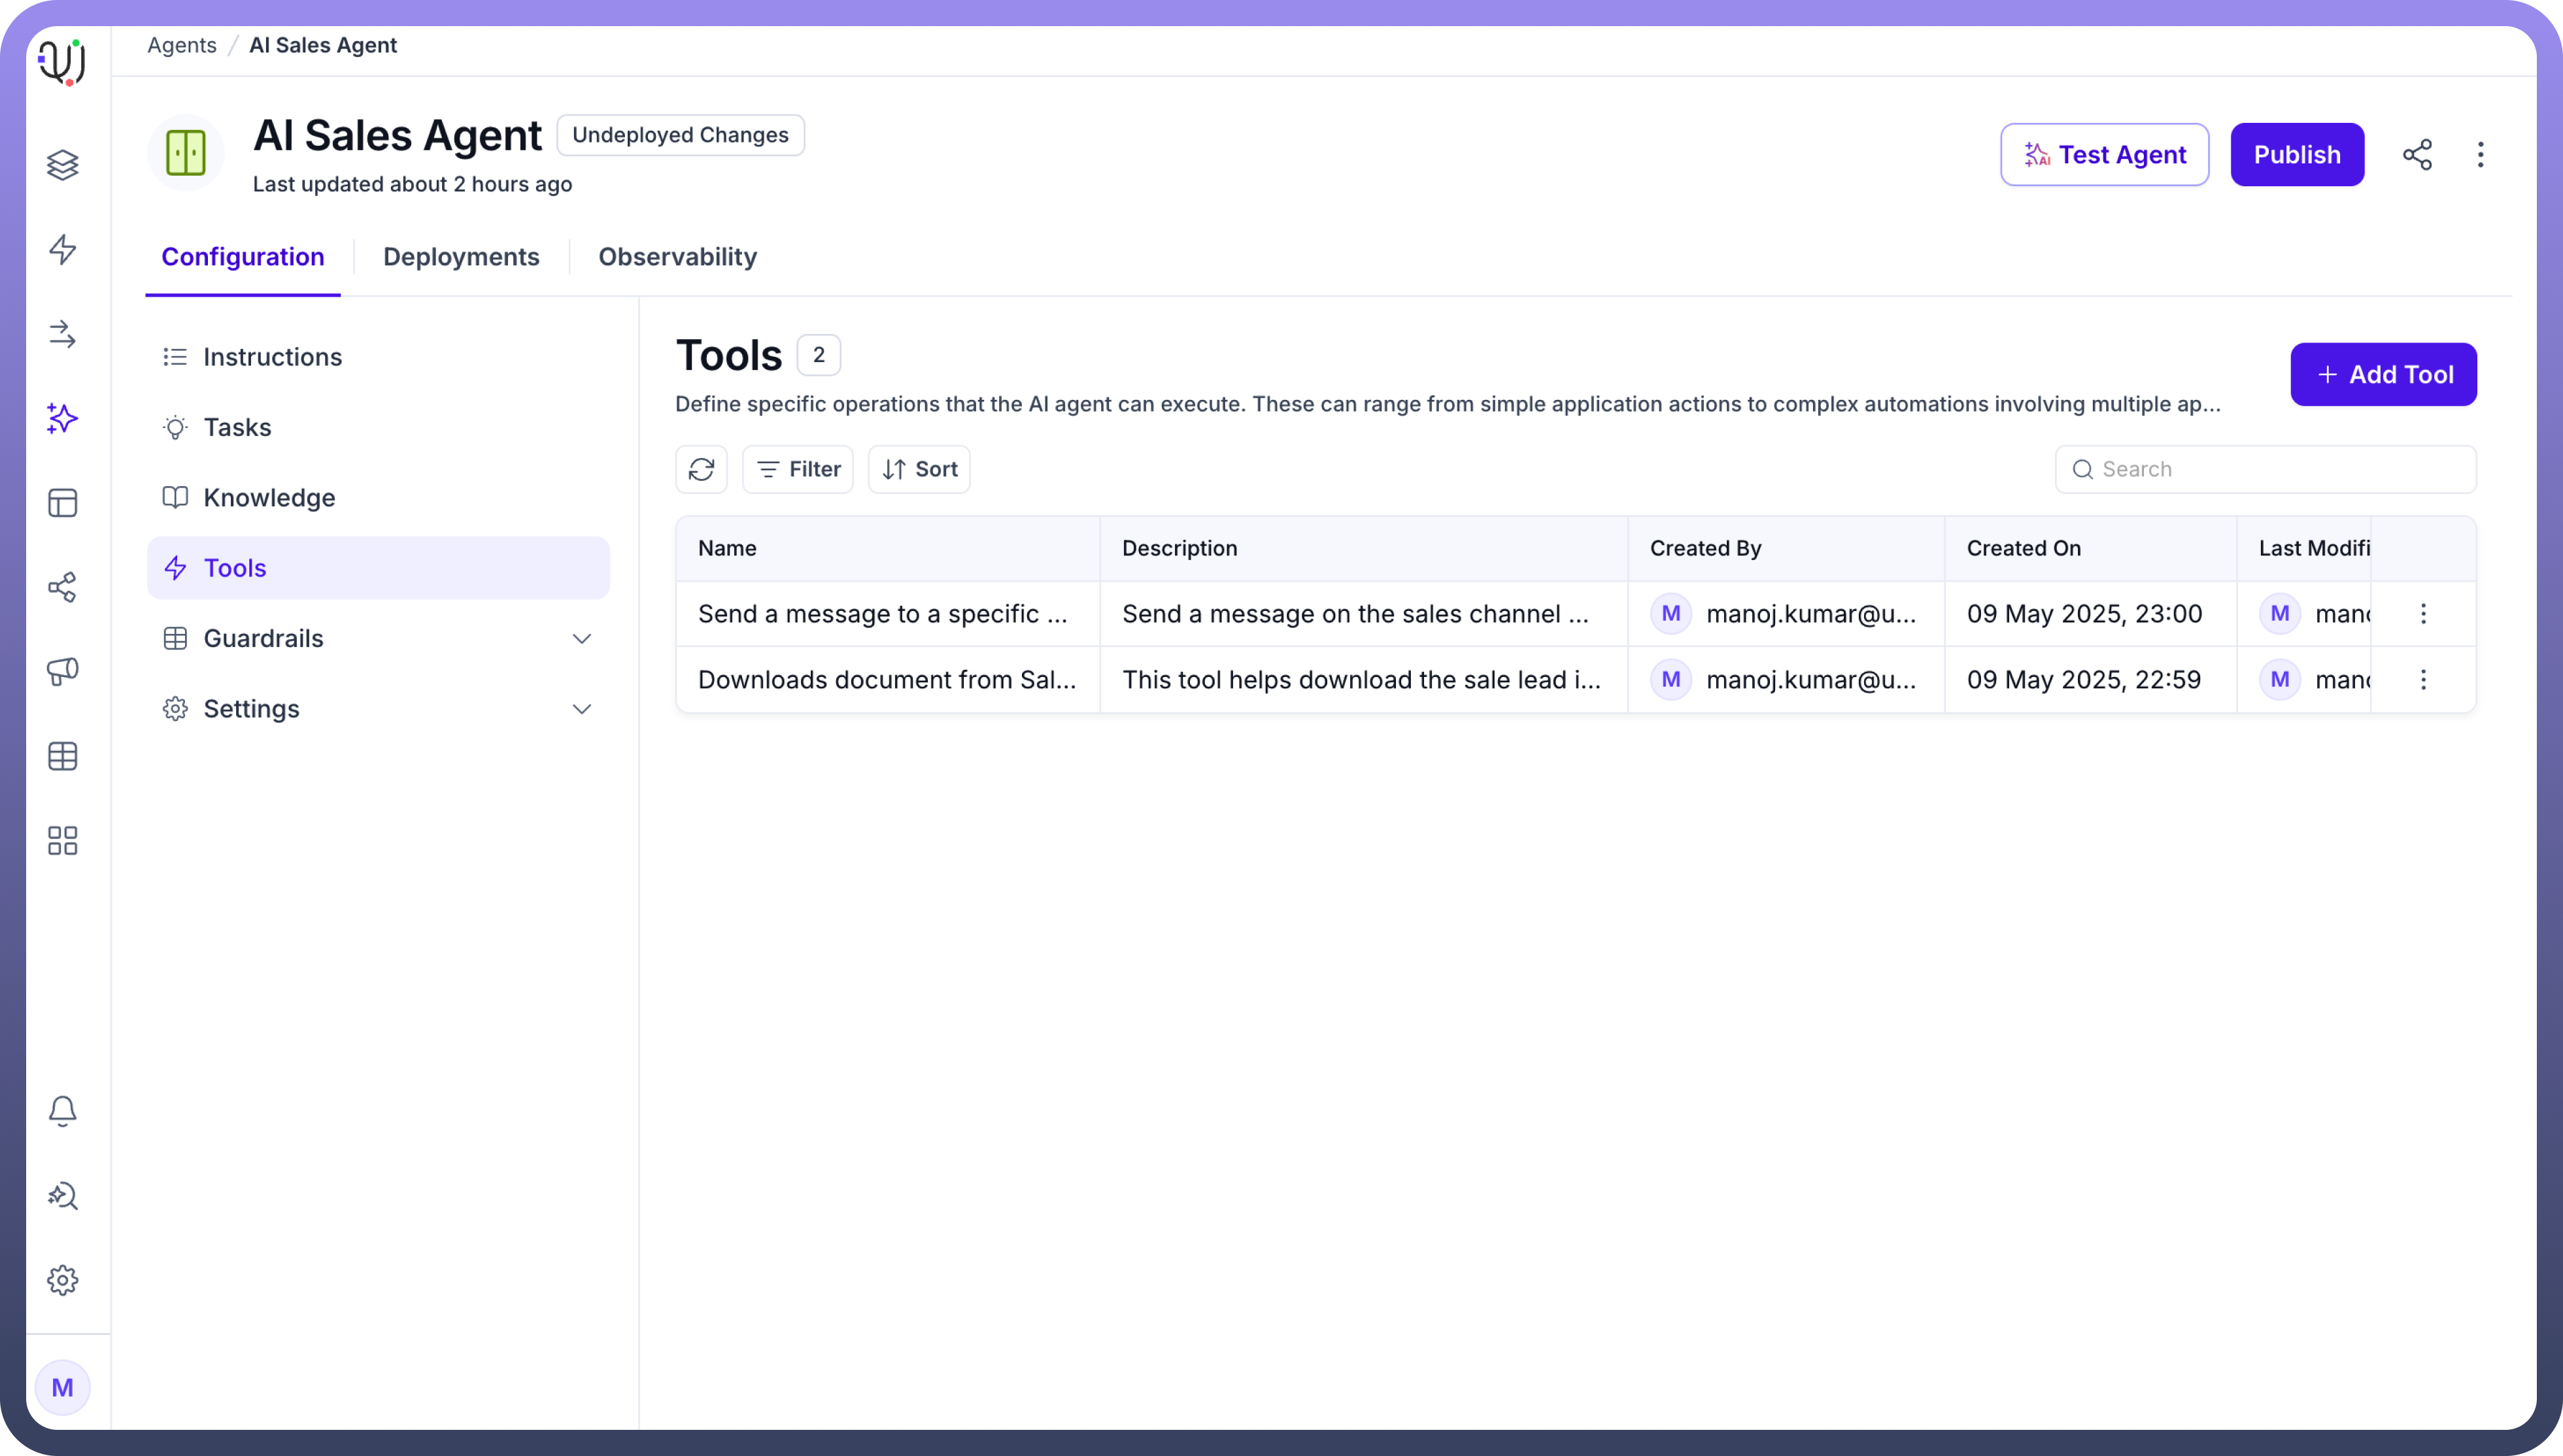Click the share icon next to Publish
The height and width of the screenshot is (1456, 2563).
tap(2417, 155)
